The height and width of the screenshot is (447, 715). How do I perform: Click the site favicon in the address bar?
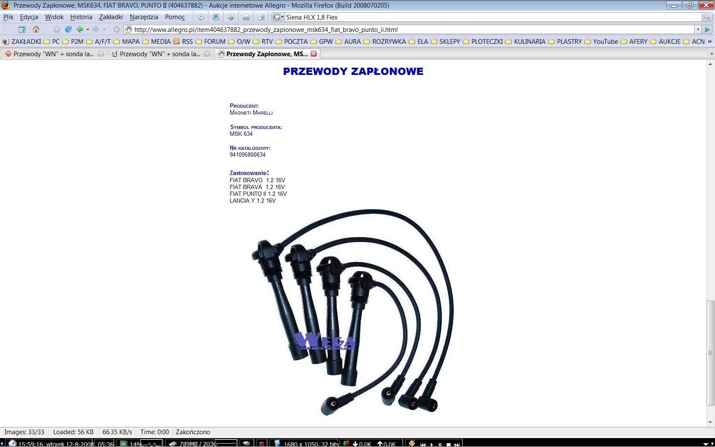coord(129,29)
